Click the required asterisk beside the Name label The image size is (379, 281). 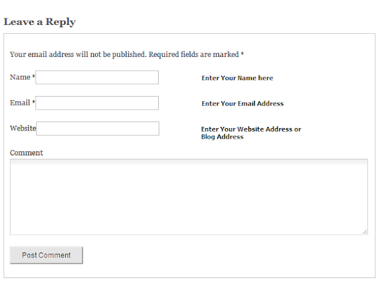[x=34, y=77]
